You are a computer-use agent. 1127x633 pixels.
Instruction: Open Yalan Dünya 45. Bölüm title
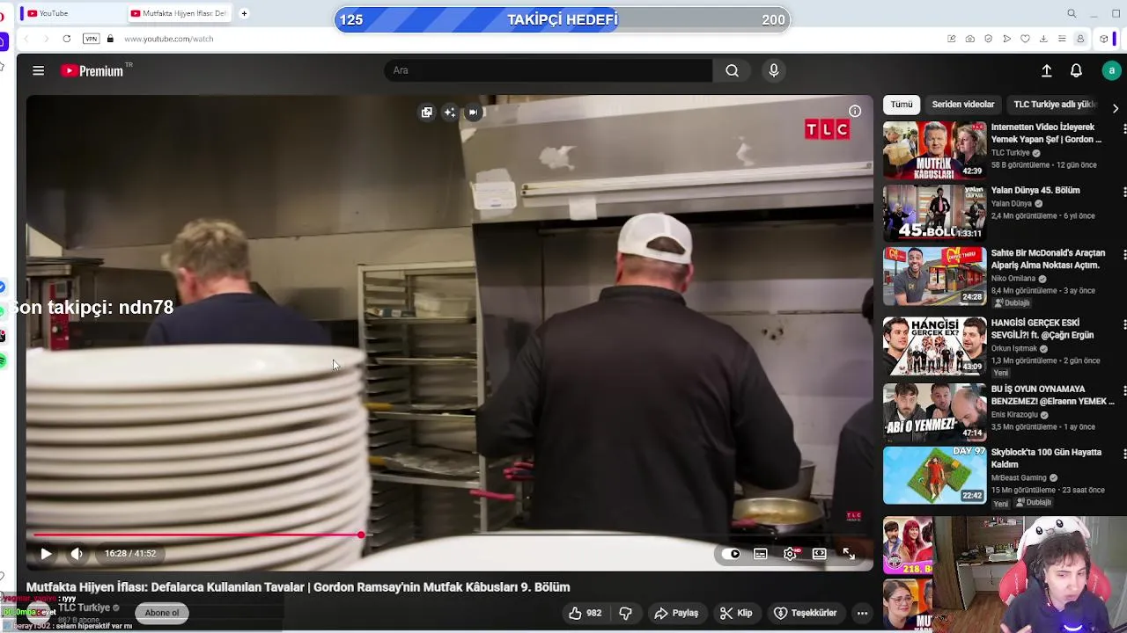[x=1035, y=190]
